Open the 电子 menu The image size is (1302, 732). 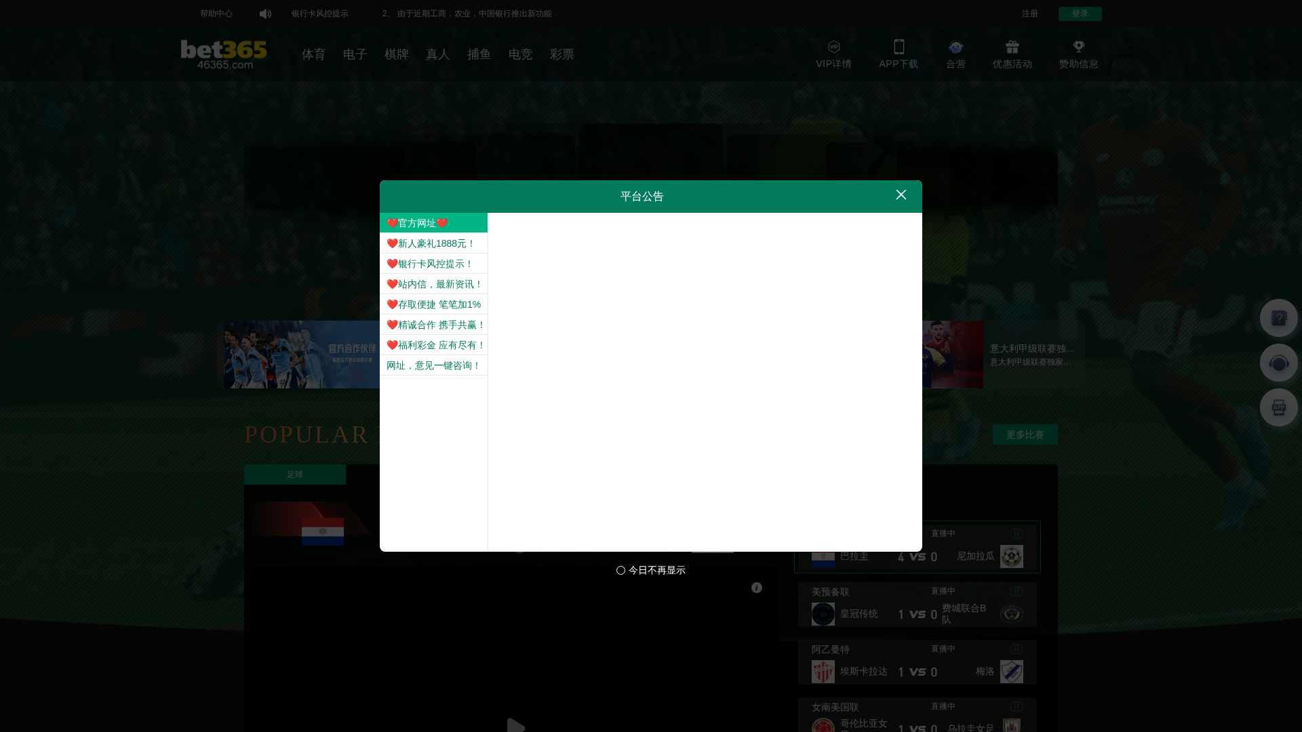point(355,54)
